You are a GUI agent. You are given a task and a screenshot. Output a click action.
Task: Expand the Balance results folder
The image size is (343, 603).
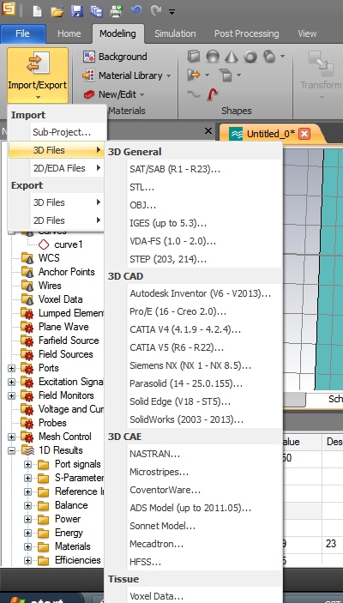[x=27, y=505]
